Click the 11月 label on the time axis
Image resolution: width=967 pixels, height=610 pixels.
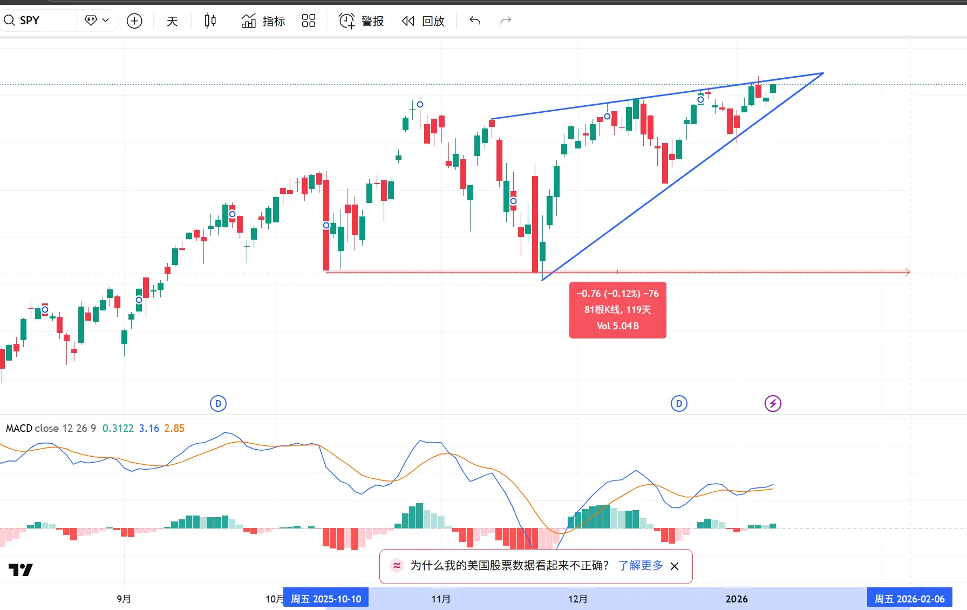coord(441,599)
